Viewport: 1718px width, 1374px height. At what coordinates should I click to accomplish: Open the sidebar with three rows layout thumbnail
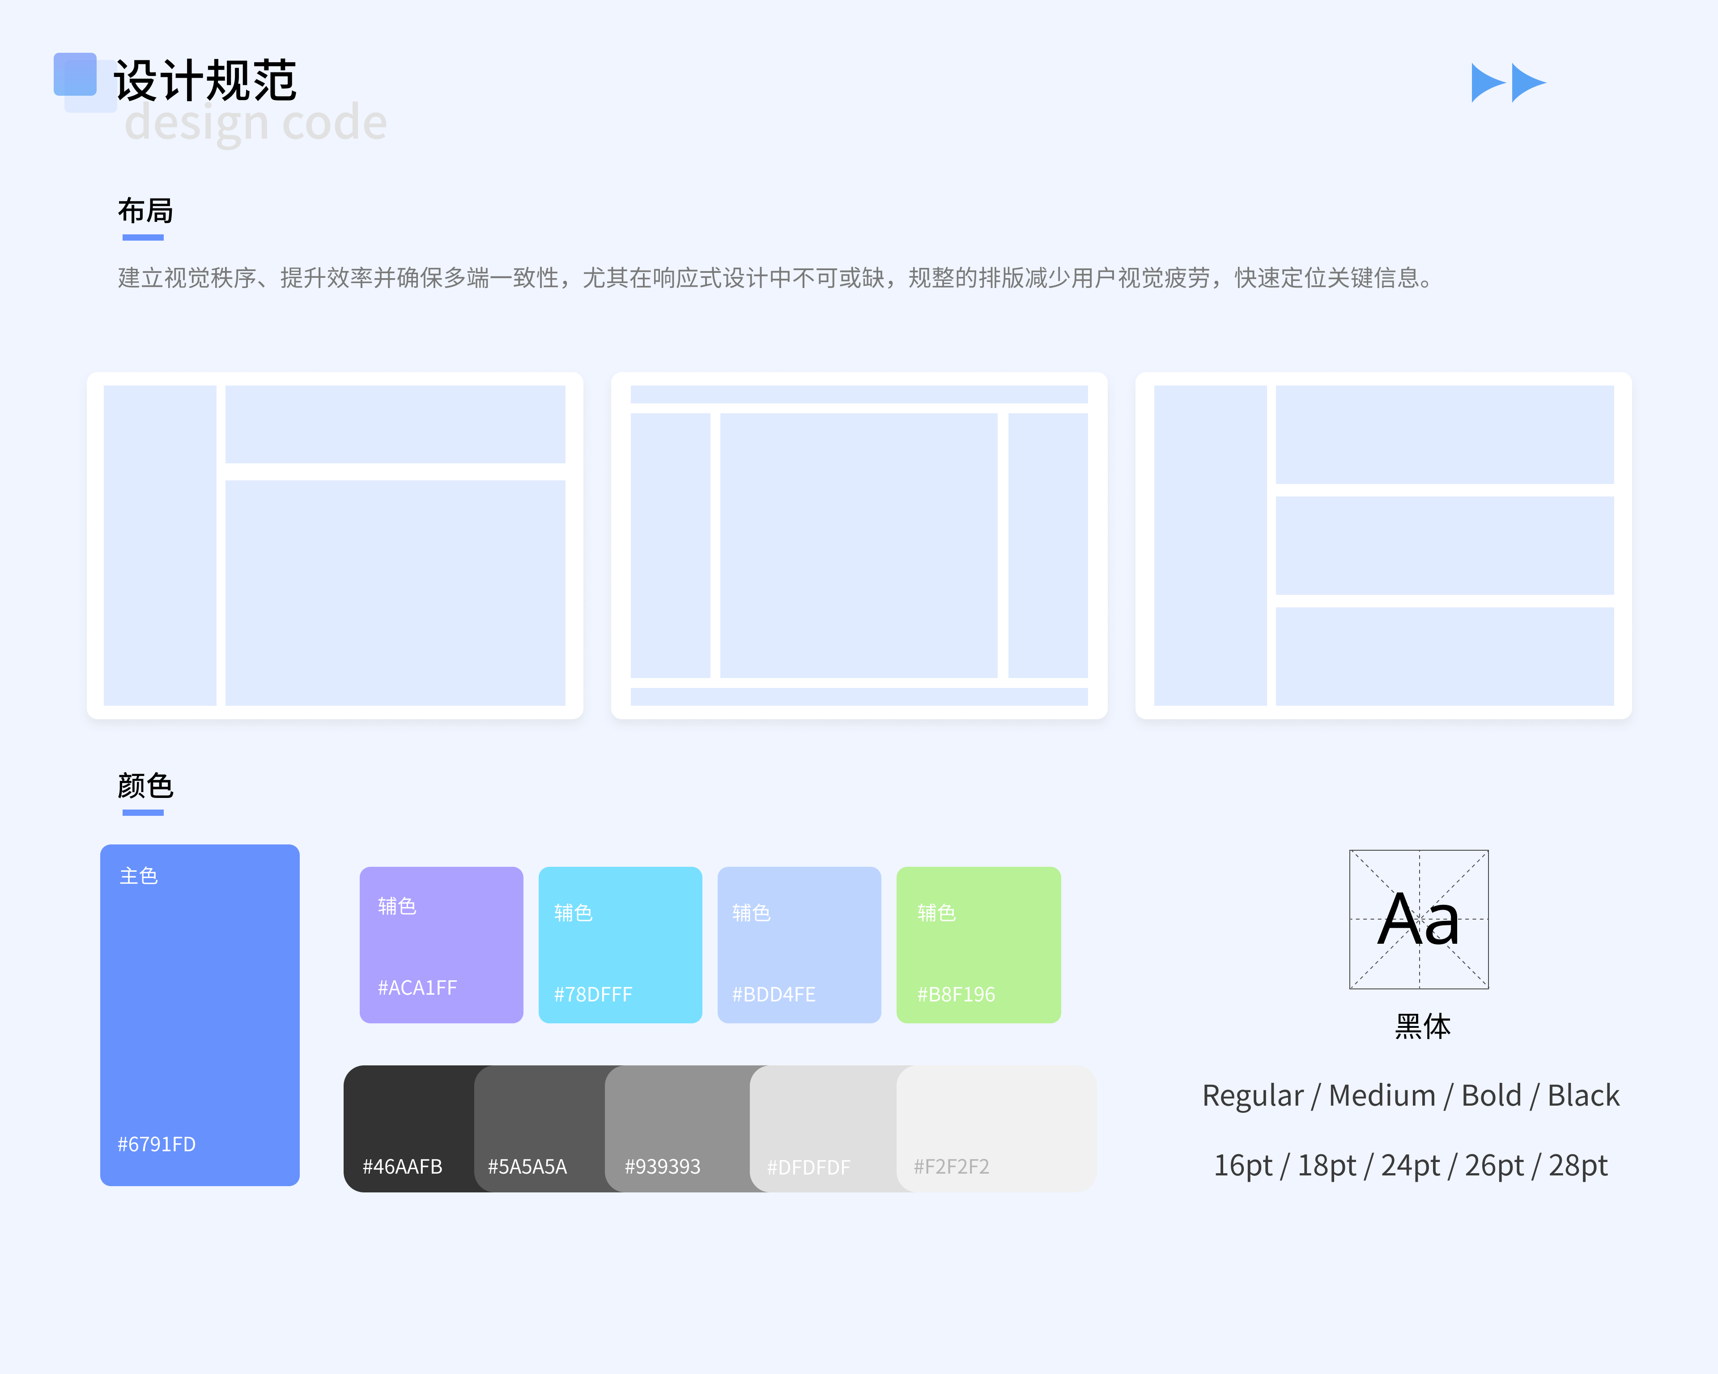[1383, 546]
